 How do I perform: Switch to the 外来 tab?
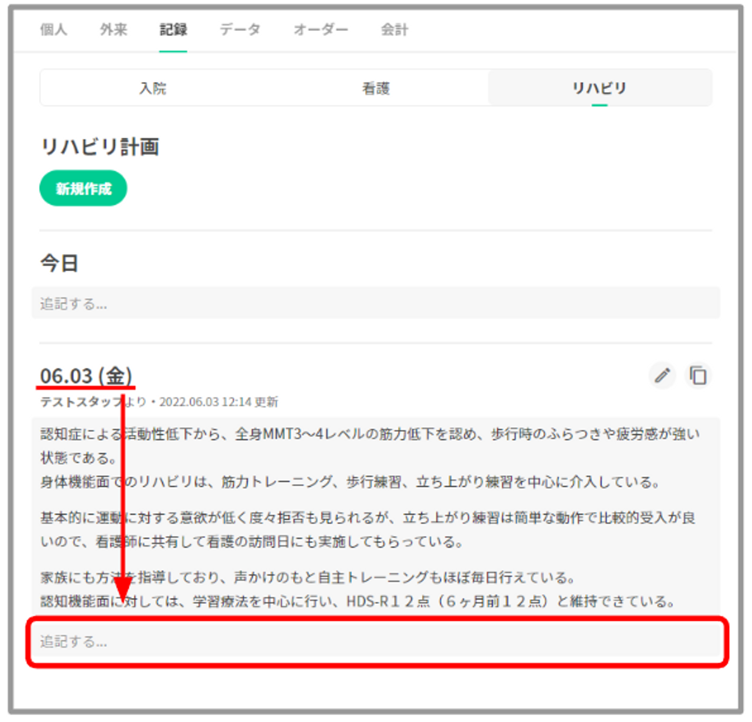click(113, 30)
